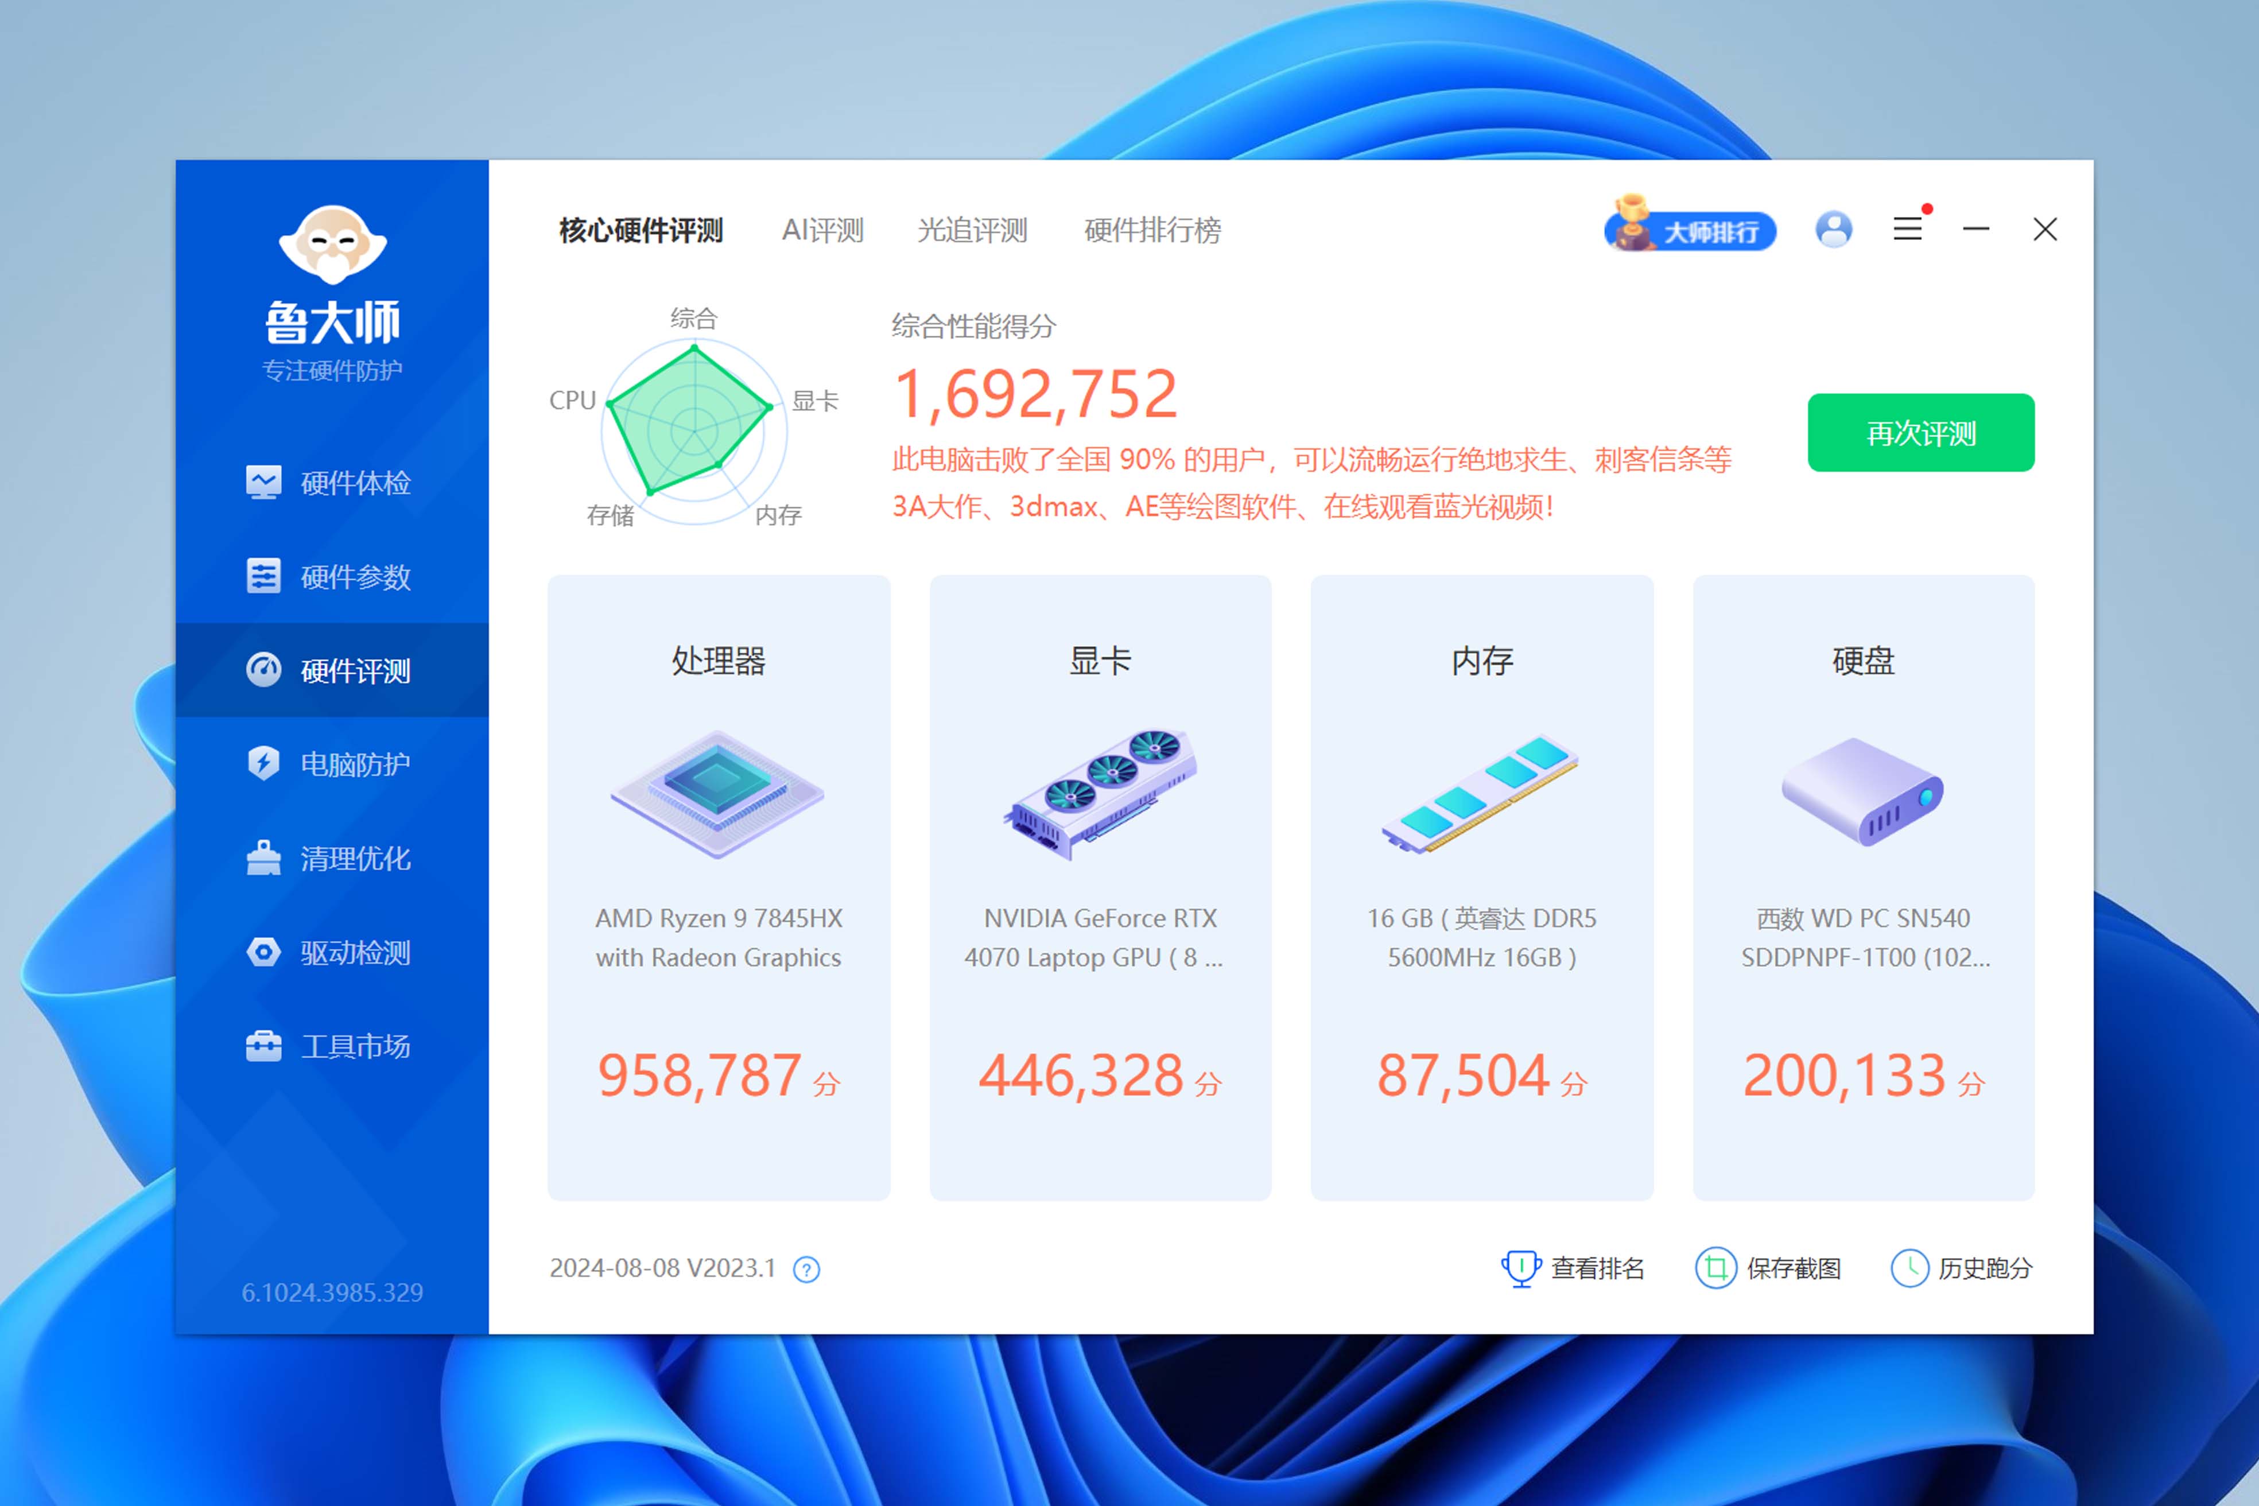Viewport: 2259px width, 1506px height.
Task: Click the 保存截图 link
Action: coord(1769,1268)
